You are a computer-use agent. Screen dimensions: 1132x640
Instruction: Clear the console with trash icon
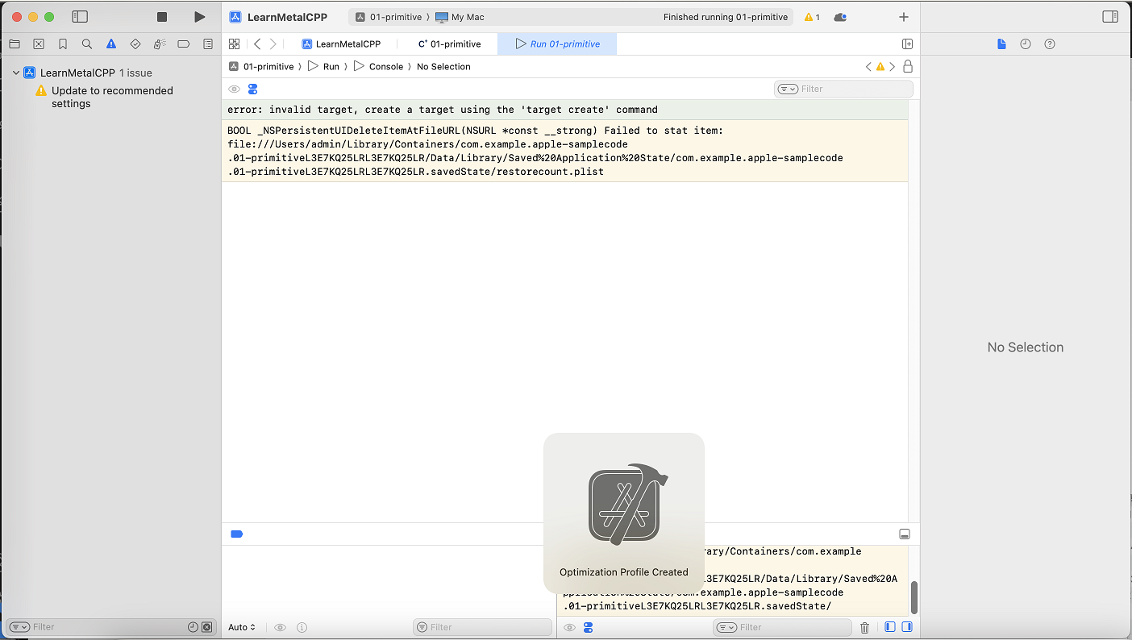tap(865, 627)
